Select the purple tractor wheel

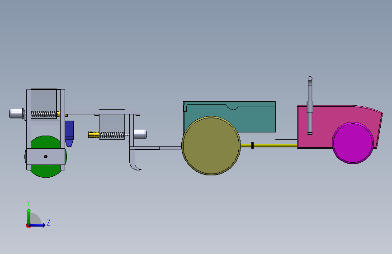pyautogui.click(x=353, y=143)
